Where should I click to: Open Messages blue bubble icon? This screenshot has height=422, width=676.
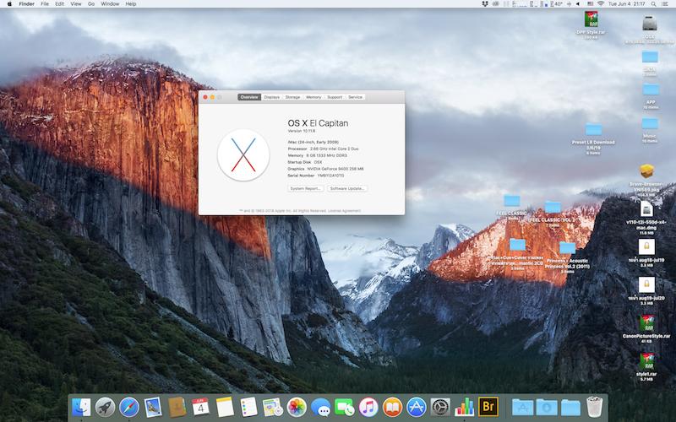coord(321,407)
